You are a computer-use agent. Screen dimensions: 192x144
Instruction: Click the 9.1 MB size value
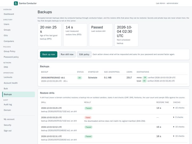click(x=108, y=78)
